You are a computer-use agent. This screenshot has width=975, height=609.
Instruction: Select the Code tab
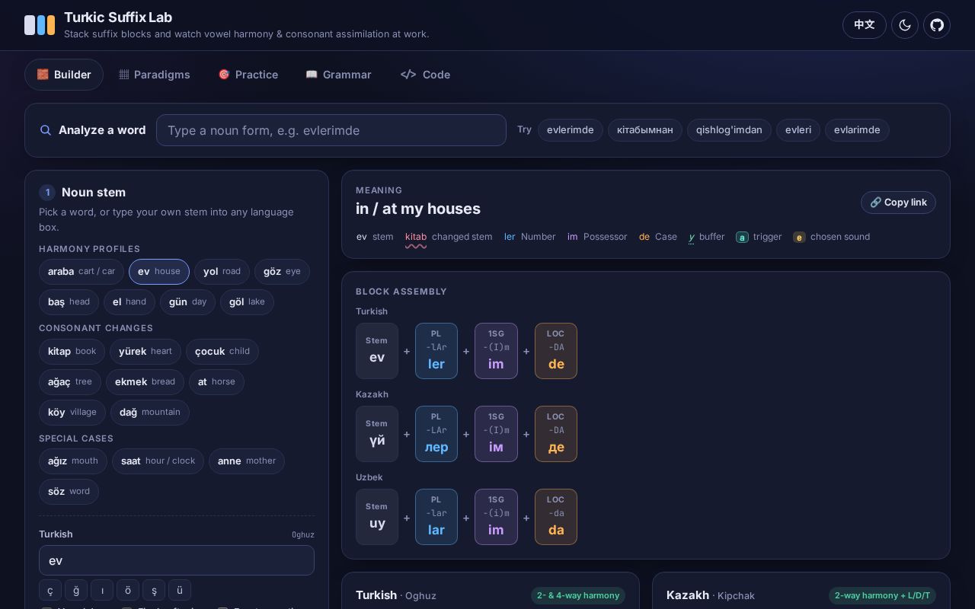[x=425, y=75]
